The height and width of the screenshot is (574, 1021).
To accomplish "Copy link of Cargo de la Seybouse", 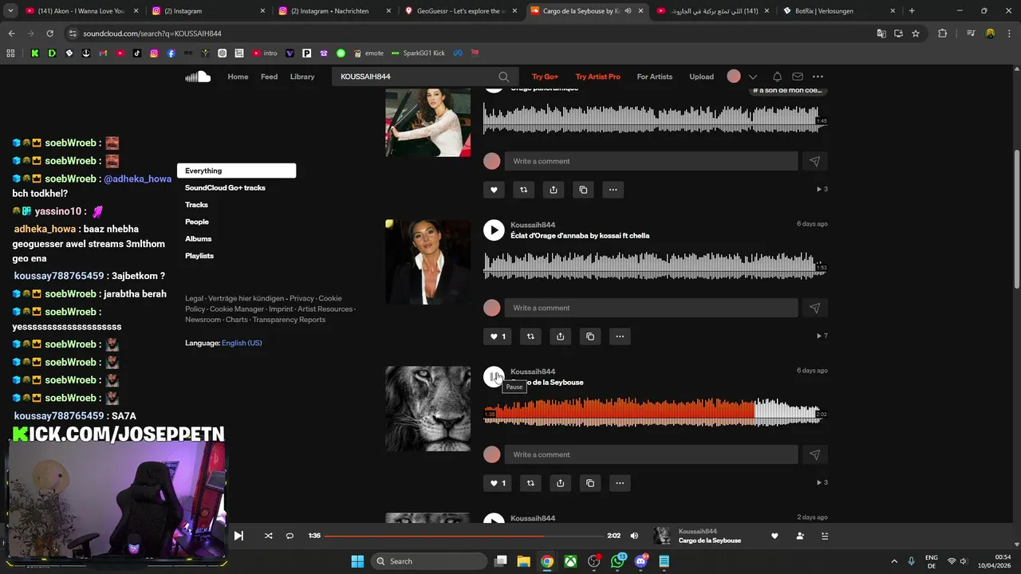I will pos(590,483).
